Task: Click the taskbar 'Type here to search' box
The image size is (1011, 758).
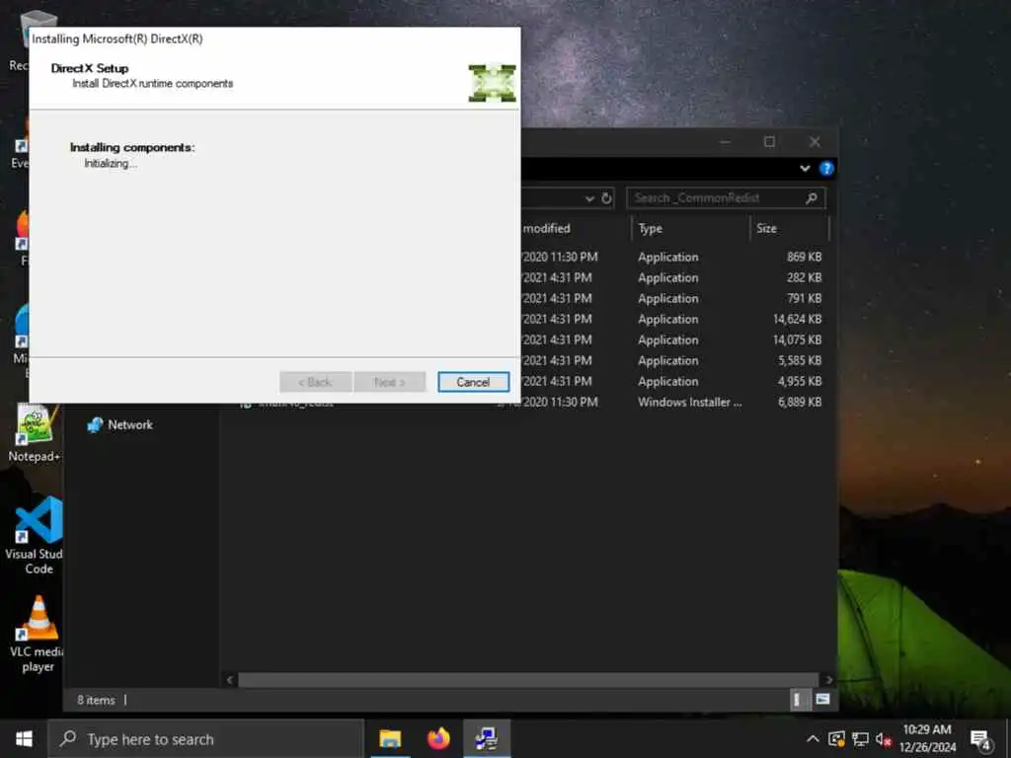Action: (205, 738)
